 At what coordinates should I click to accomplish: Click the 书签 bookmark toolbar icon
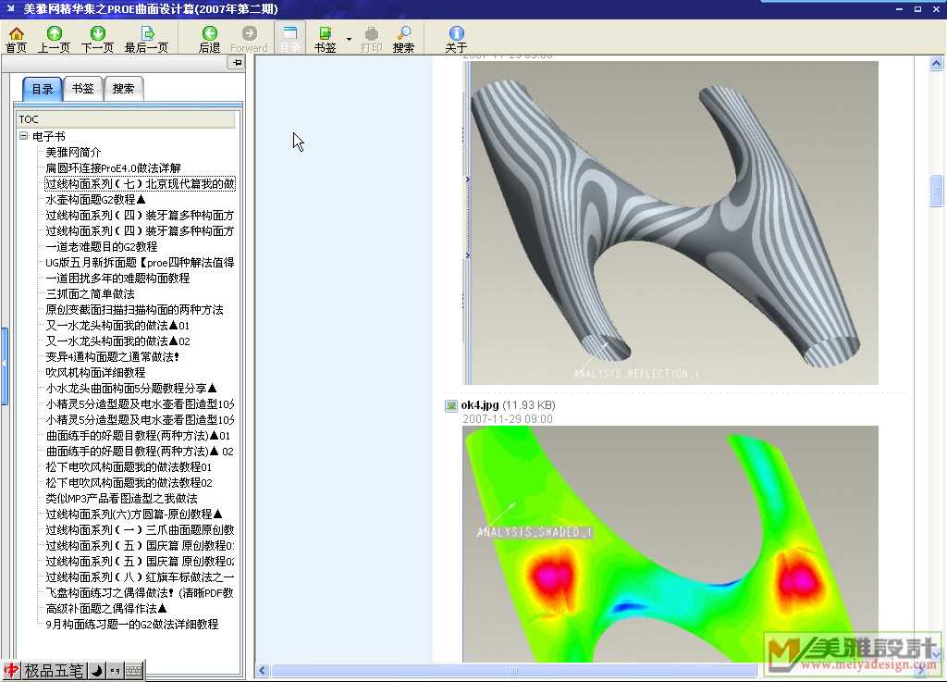point(325,39)
